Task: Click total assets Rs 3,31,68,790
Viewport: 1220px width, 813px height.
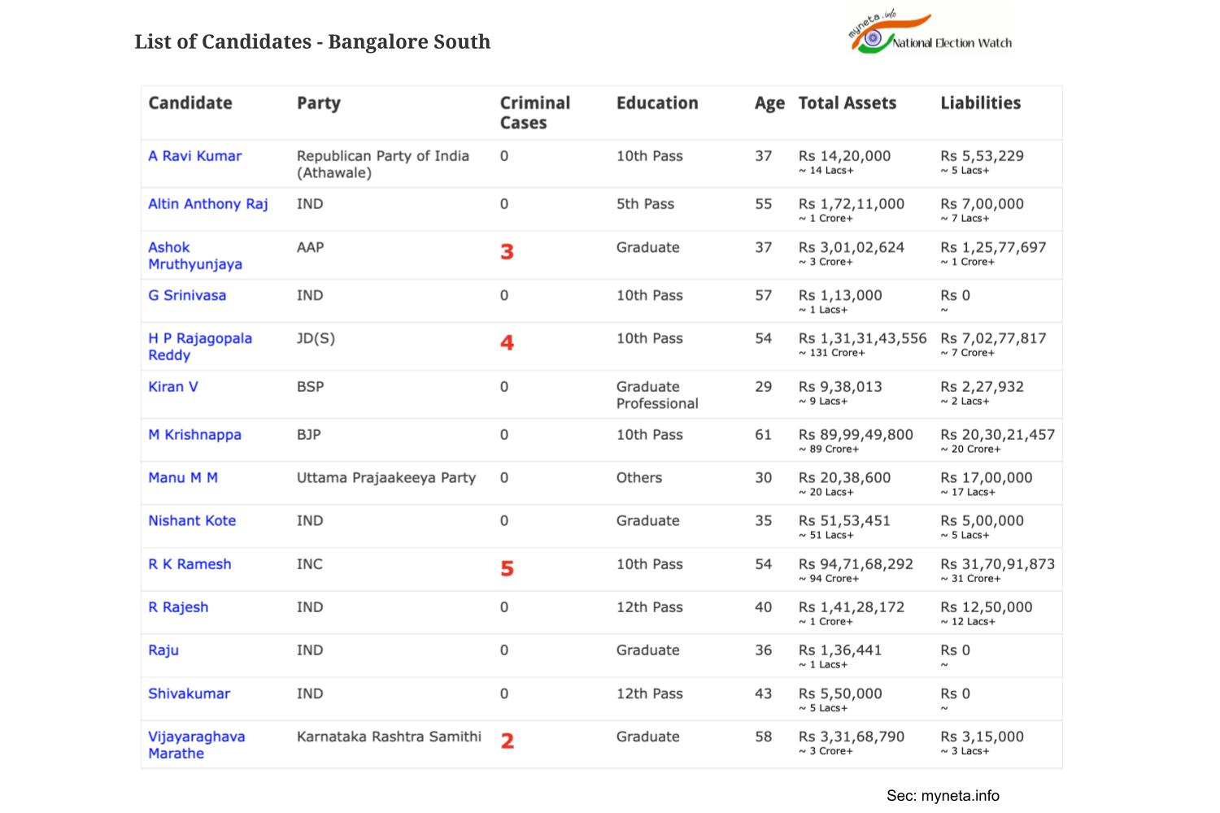Action: (x=852, y=737)
